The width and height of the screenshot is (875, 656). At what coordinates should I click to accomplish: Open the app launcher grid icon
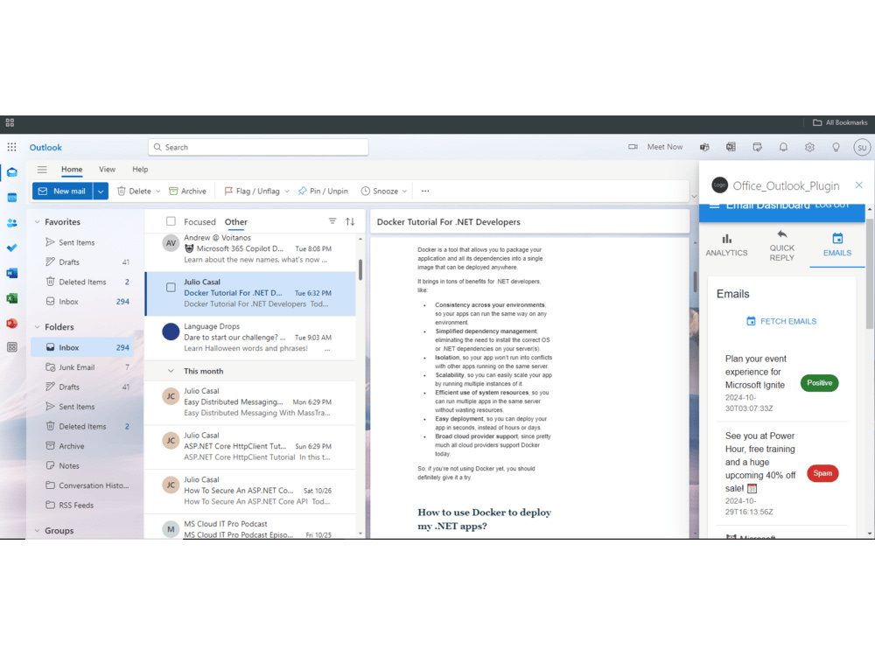click(11, 147)
